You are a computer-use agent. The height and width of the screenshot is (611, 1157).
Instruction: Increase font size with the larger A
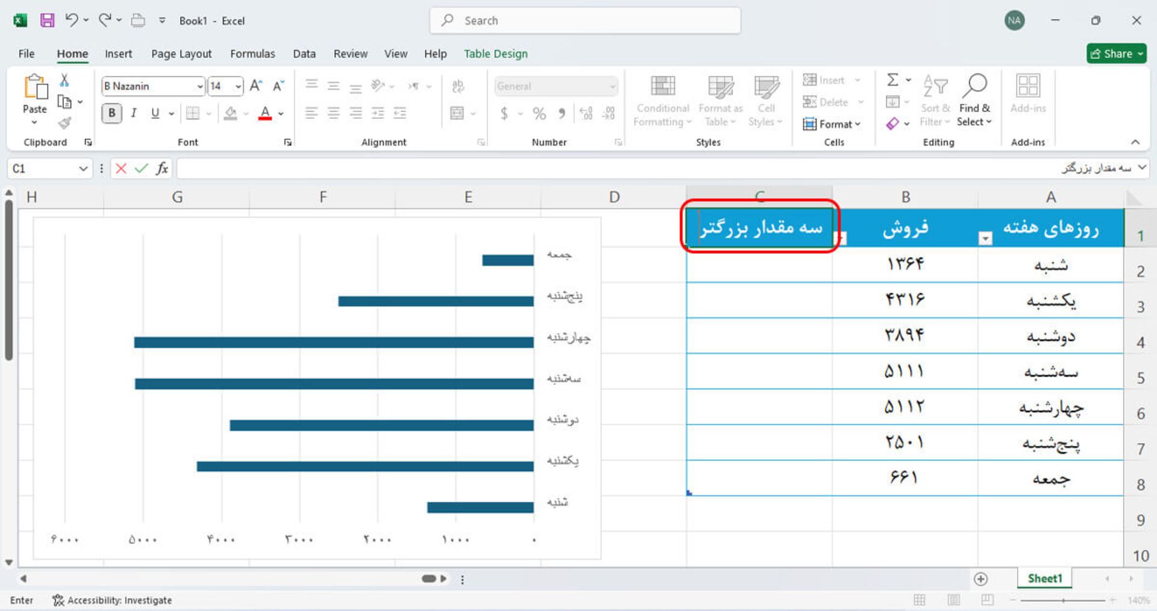(256, 86)
